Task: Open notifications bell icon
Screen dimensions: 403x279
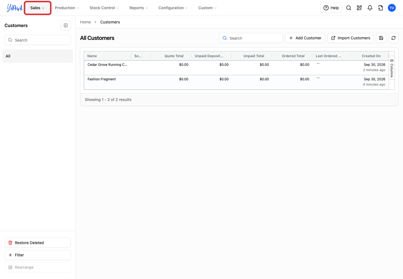Action: coord(370,8)
